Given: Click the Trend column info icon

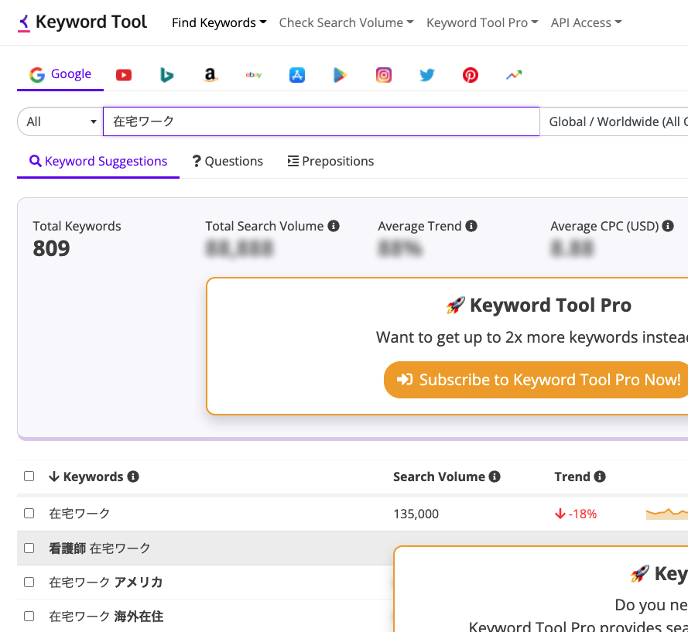Looking at the screenshot, I should click(600, 477).
